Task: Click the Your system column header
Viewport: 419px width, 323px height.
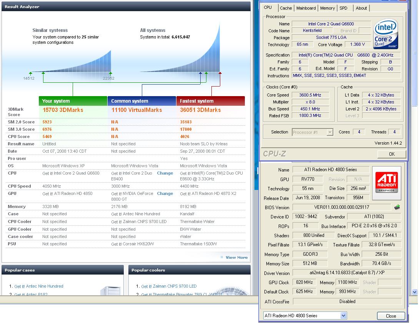Action: (x=73, y=101)
